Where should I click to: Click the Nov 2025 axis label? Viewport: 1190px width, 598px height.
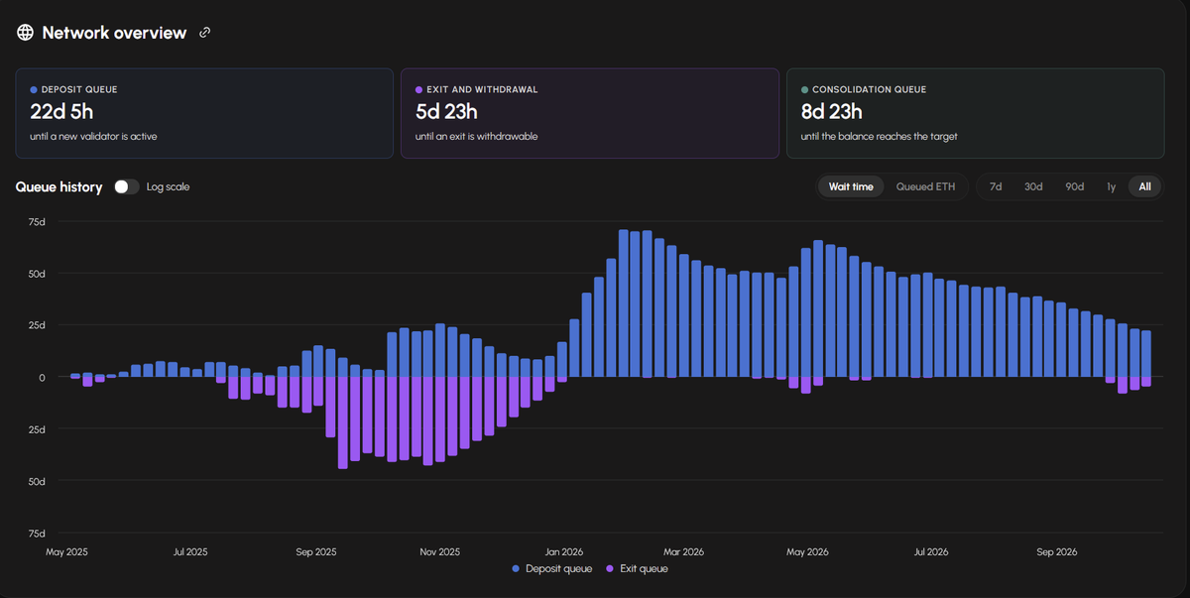[x=440, y=551]
